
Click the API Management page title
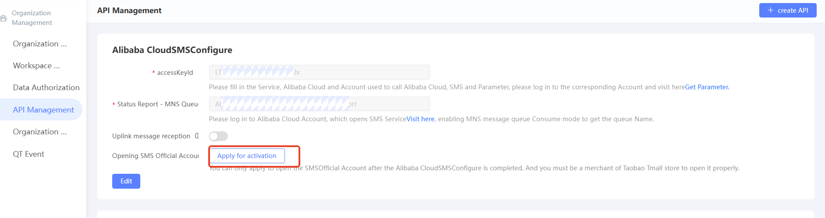129,11
